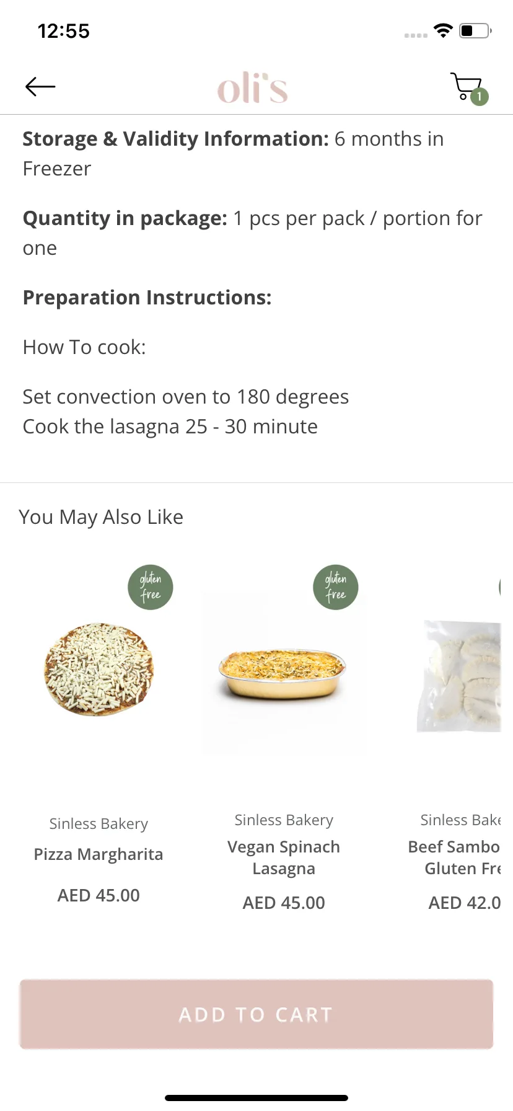Tap Sinless Bakery brand above Pizza Margharita
The width and height of the screenshot is (513, 1111).
point(99,824)
